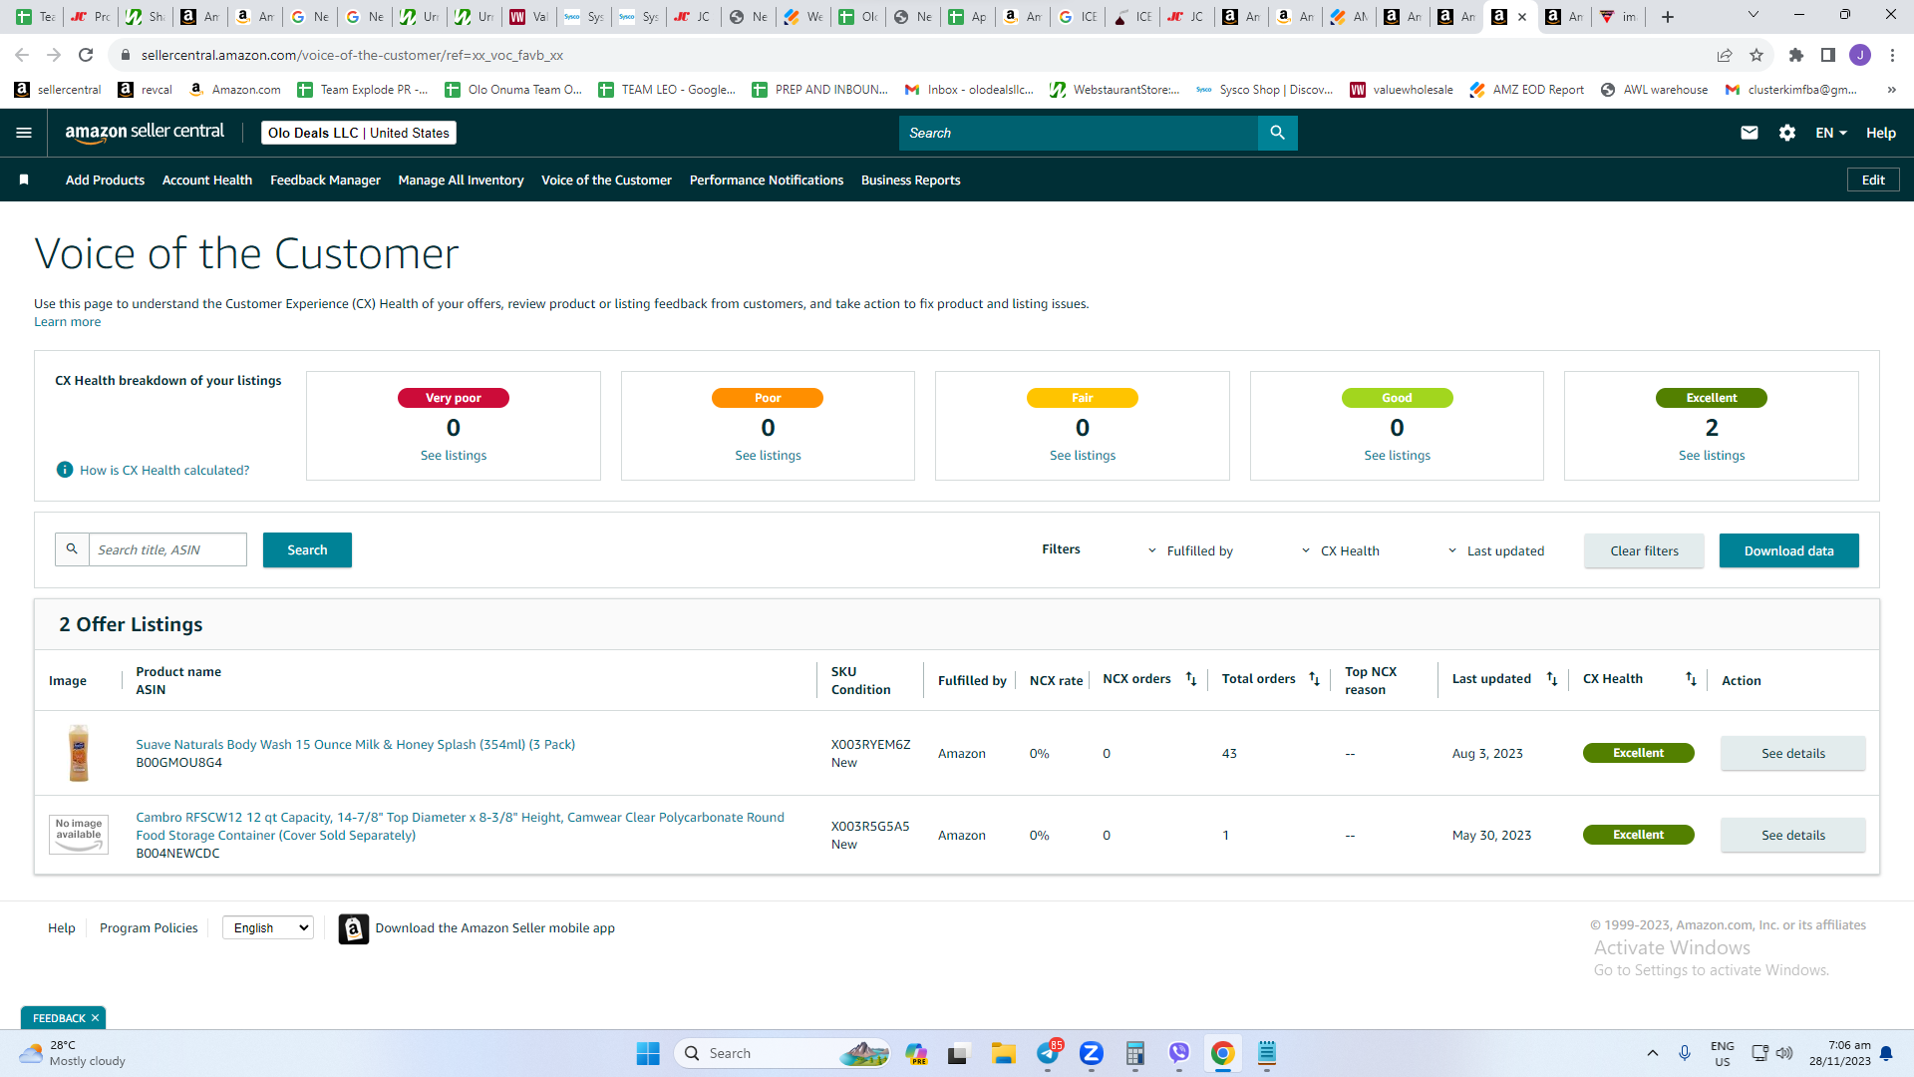Open Viber from the taskbar
The height and width of the screenshot is (1077, 1914).
(1179, 1053)
